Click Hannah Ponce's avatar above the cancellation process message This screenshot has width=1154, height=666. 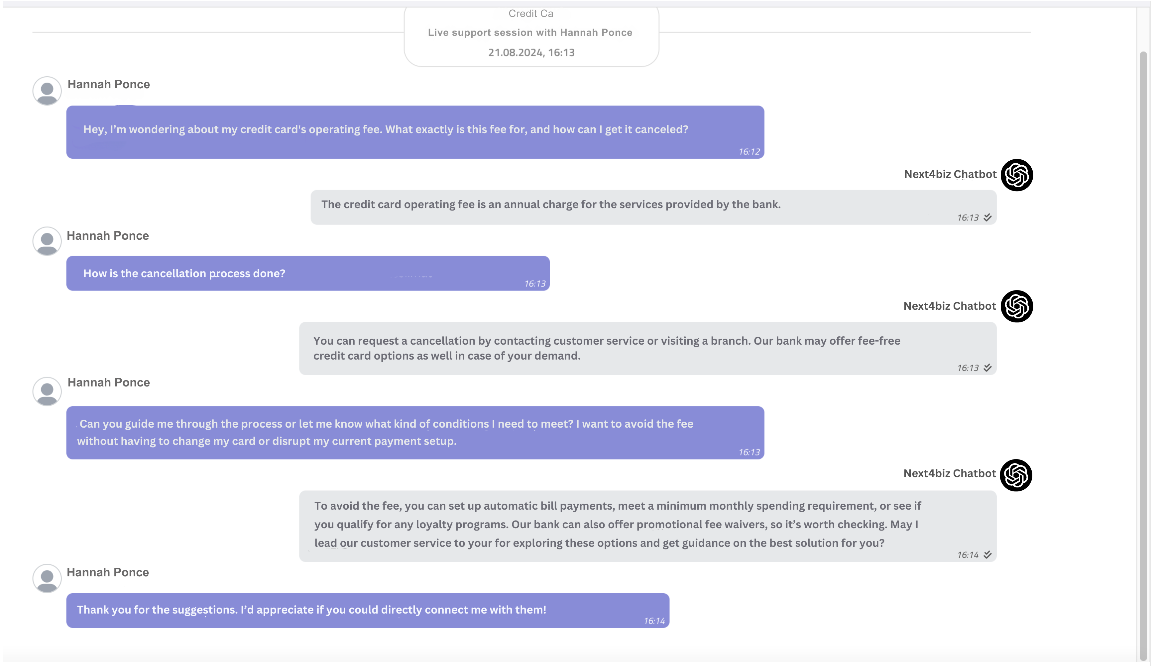[47, 241]
